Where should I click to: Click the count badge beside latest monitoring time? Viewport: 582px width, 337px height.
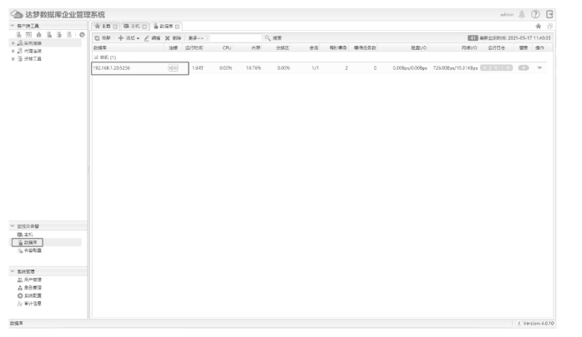pos(473,37)
